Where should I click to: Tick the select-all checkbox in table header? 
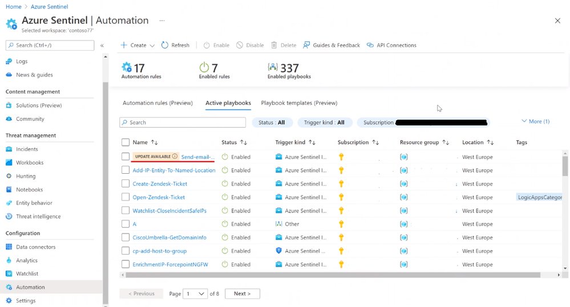(126, 142)
